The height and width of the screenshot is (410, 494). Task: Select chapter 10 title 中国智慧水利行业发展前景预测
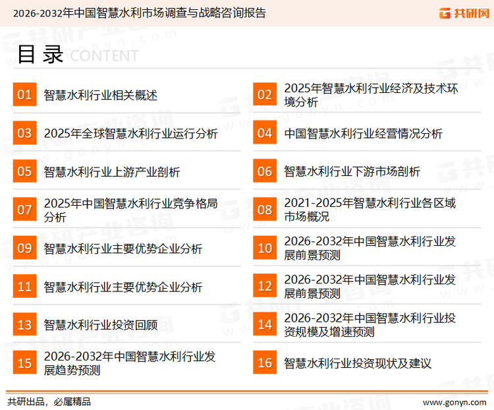(x=370, y=248)
